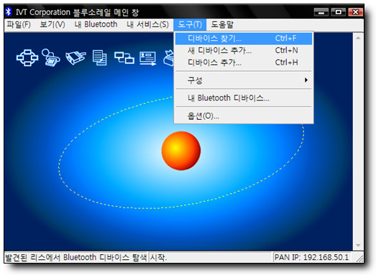Click the PAN service network icon
376x275 pixels.
[27, 57]
